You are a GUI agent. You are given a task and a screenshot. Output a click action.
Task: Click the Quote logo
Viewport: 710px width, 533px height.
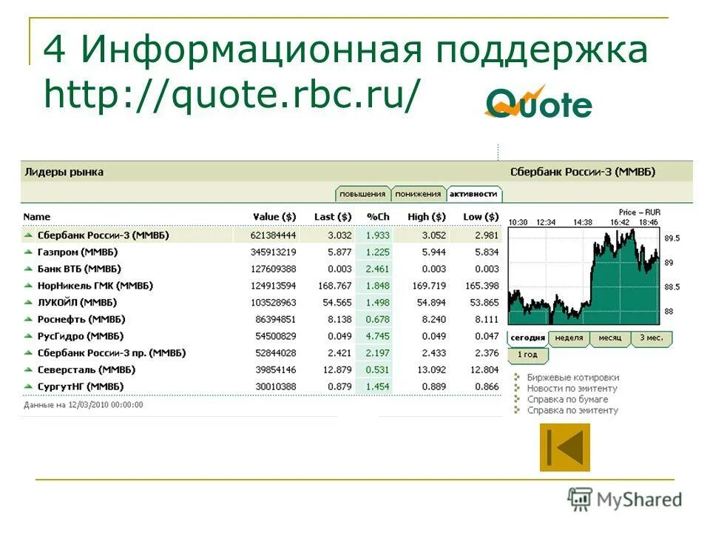[538, 102]
